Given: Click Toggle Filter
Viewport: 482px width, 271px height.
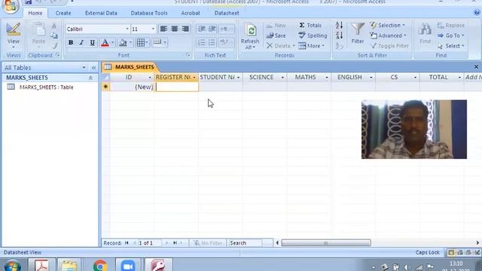Looking at the screenshot, I should tap(389, 46).
